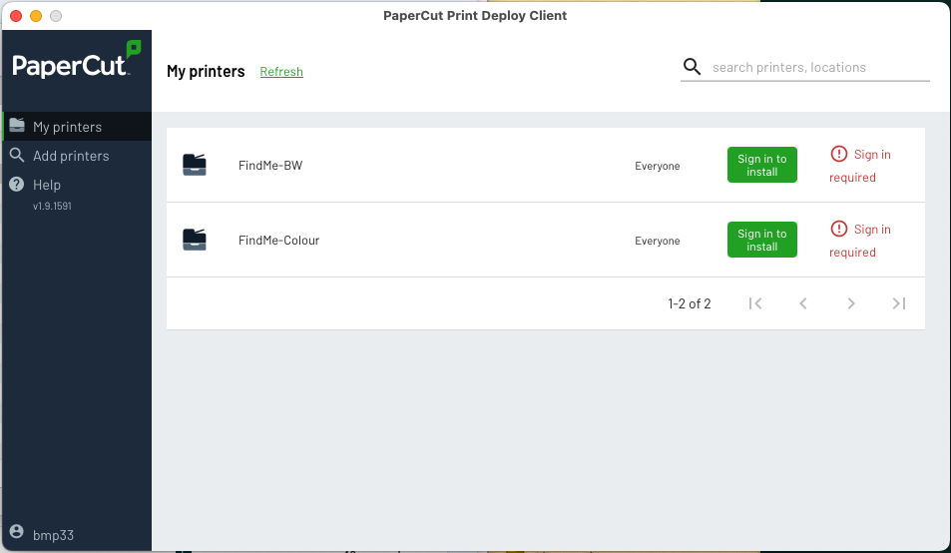
Task: Click the FindMe-Colour sign-in warning icon
Action: tap(839, 229)
